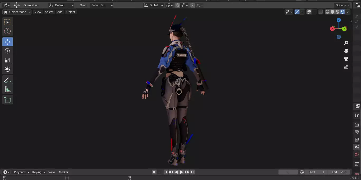Open the World properties tab
Screen dimensions: 361x180
pos(357,154)
